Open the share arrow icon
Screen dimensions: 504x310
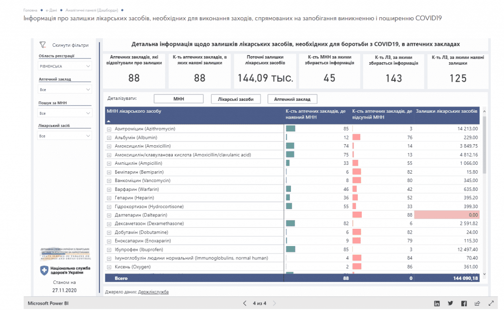click(x=477, y=304)
